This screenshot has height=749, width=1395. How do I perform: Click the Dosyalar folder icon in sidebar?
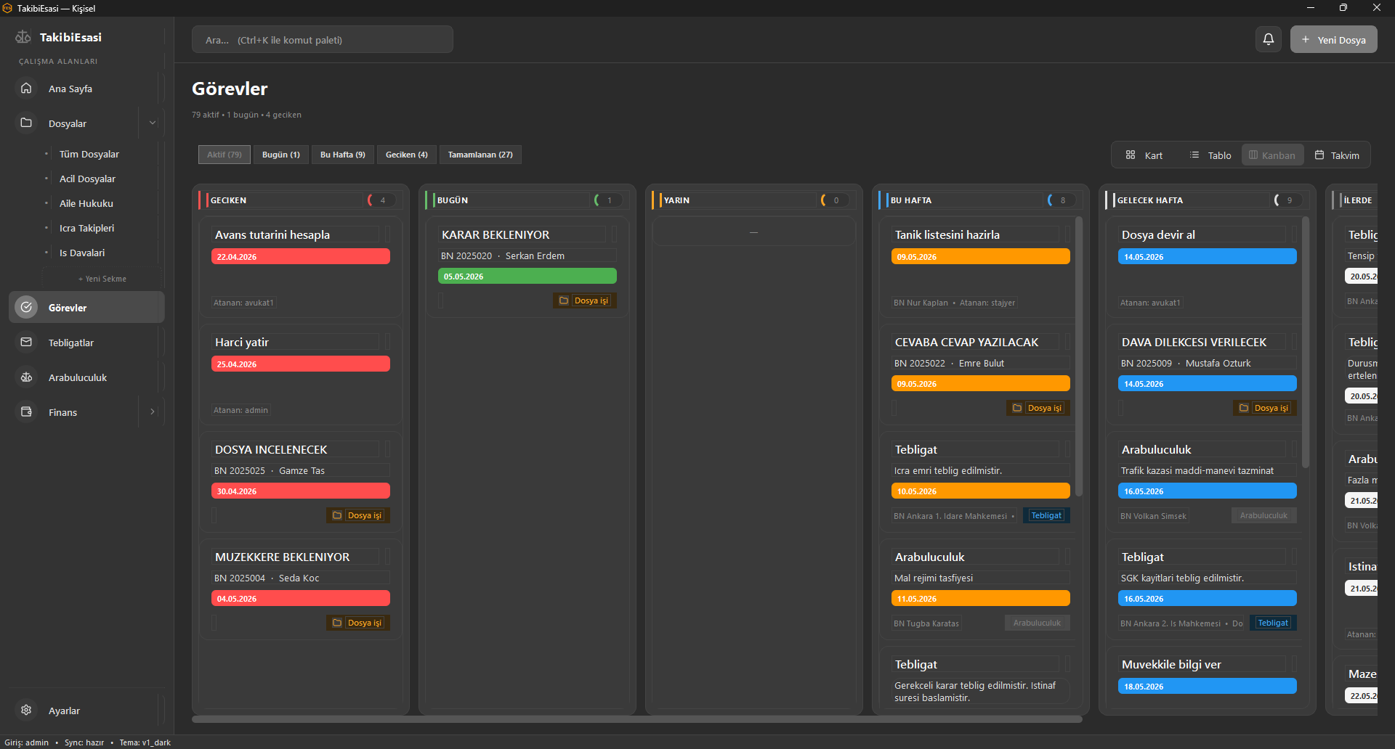coord(26,123)
